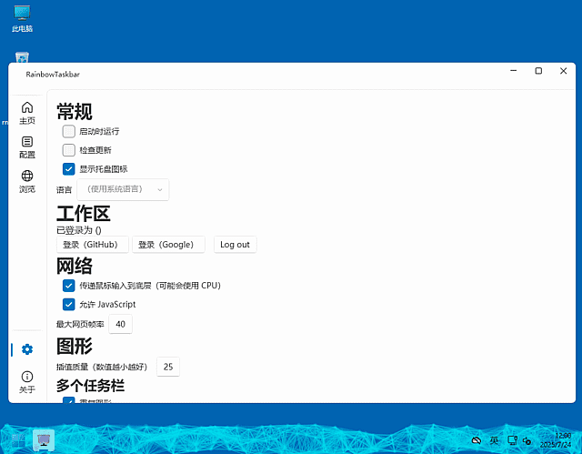
Task: Go to the 浏览 browse globe icon
Action: (27, 181)
